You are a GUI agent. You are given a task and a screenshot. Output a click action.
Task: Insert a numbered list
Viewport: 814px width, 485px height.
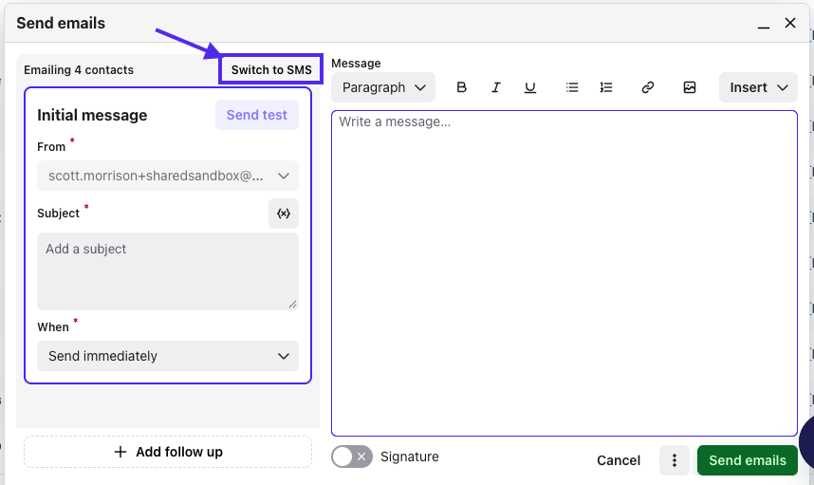point(606,87)
